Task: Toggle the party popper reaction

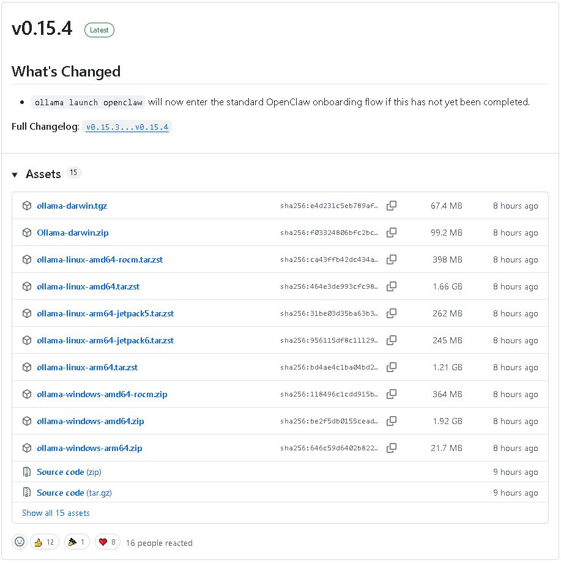Action: coord(77,542)
